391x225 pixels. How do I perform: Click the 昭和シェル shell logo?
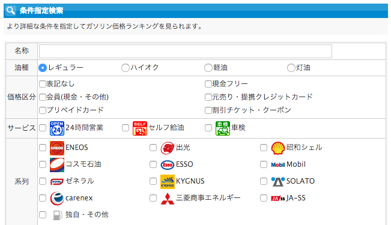coord(278,148)
